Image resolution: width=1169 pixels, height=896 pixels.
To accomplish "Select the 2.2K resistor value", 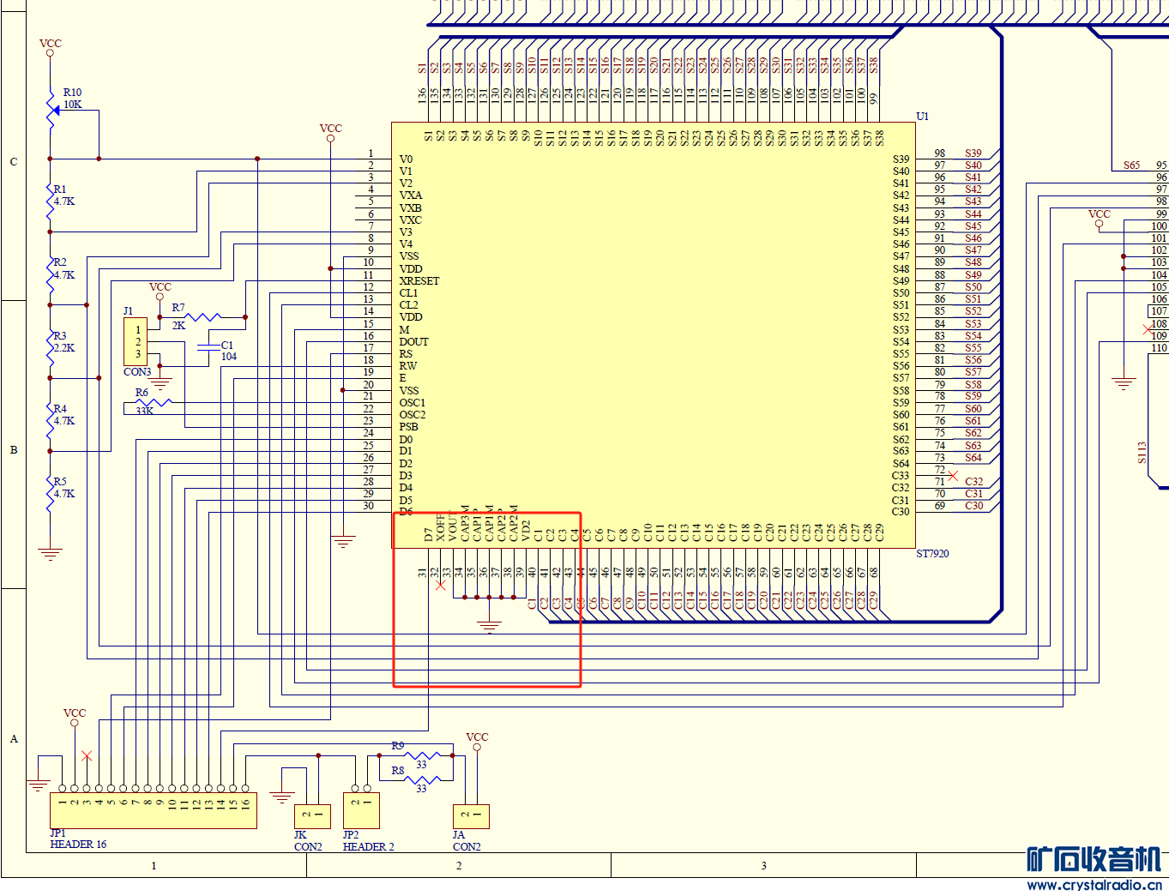I will (64, 348).
